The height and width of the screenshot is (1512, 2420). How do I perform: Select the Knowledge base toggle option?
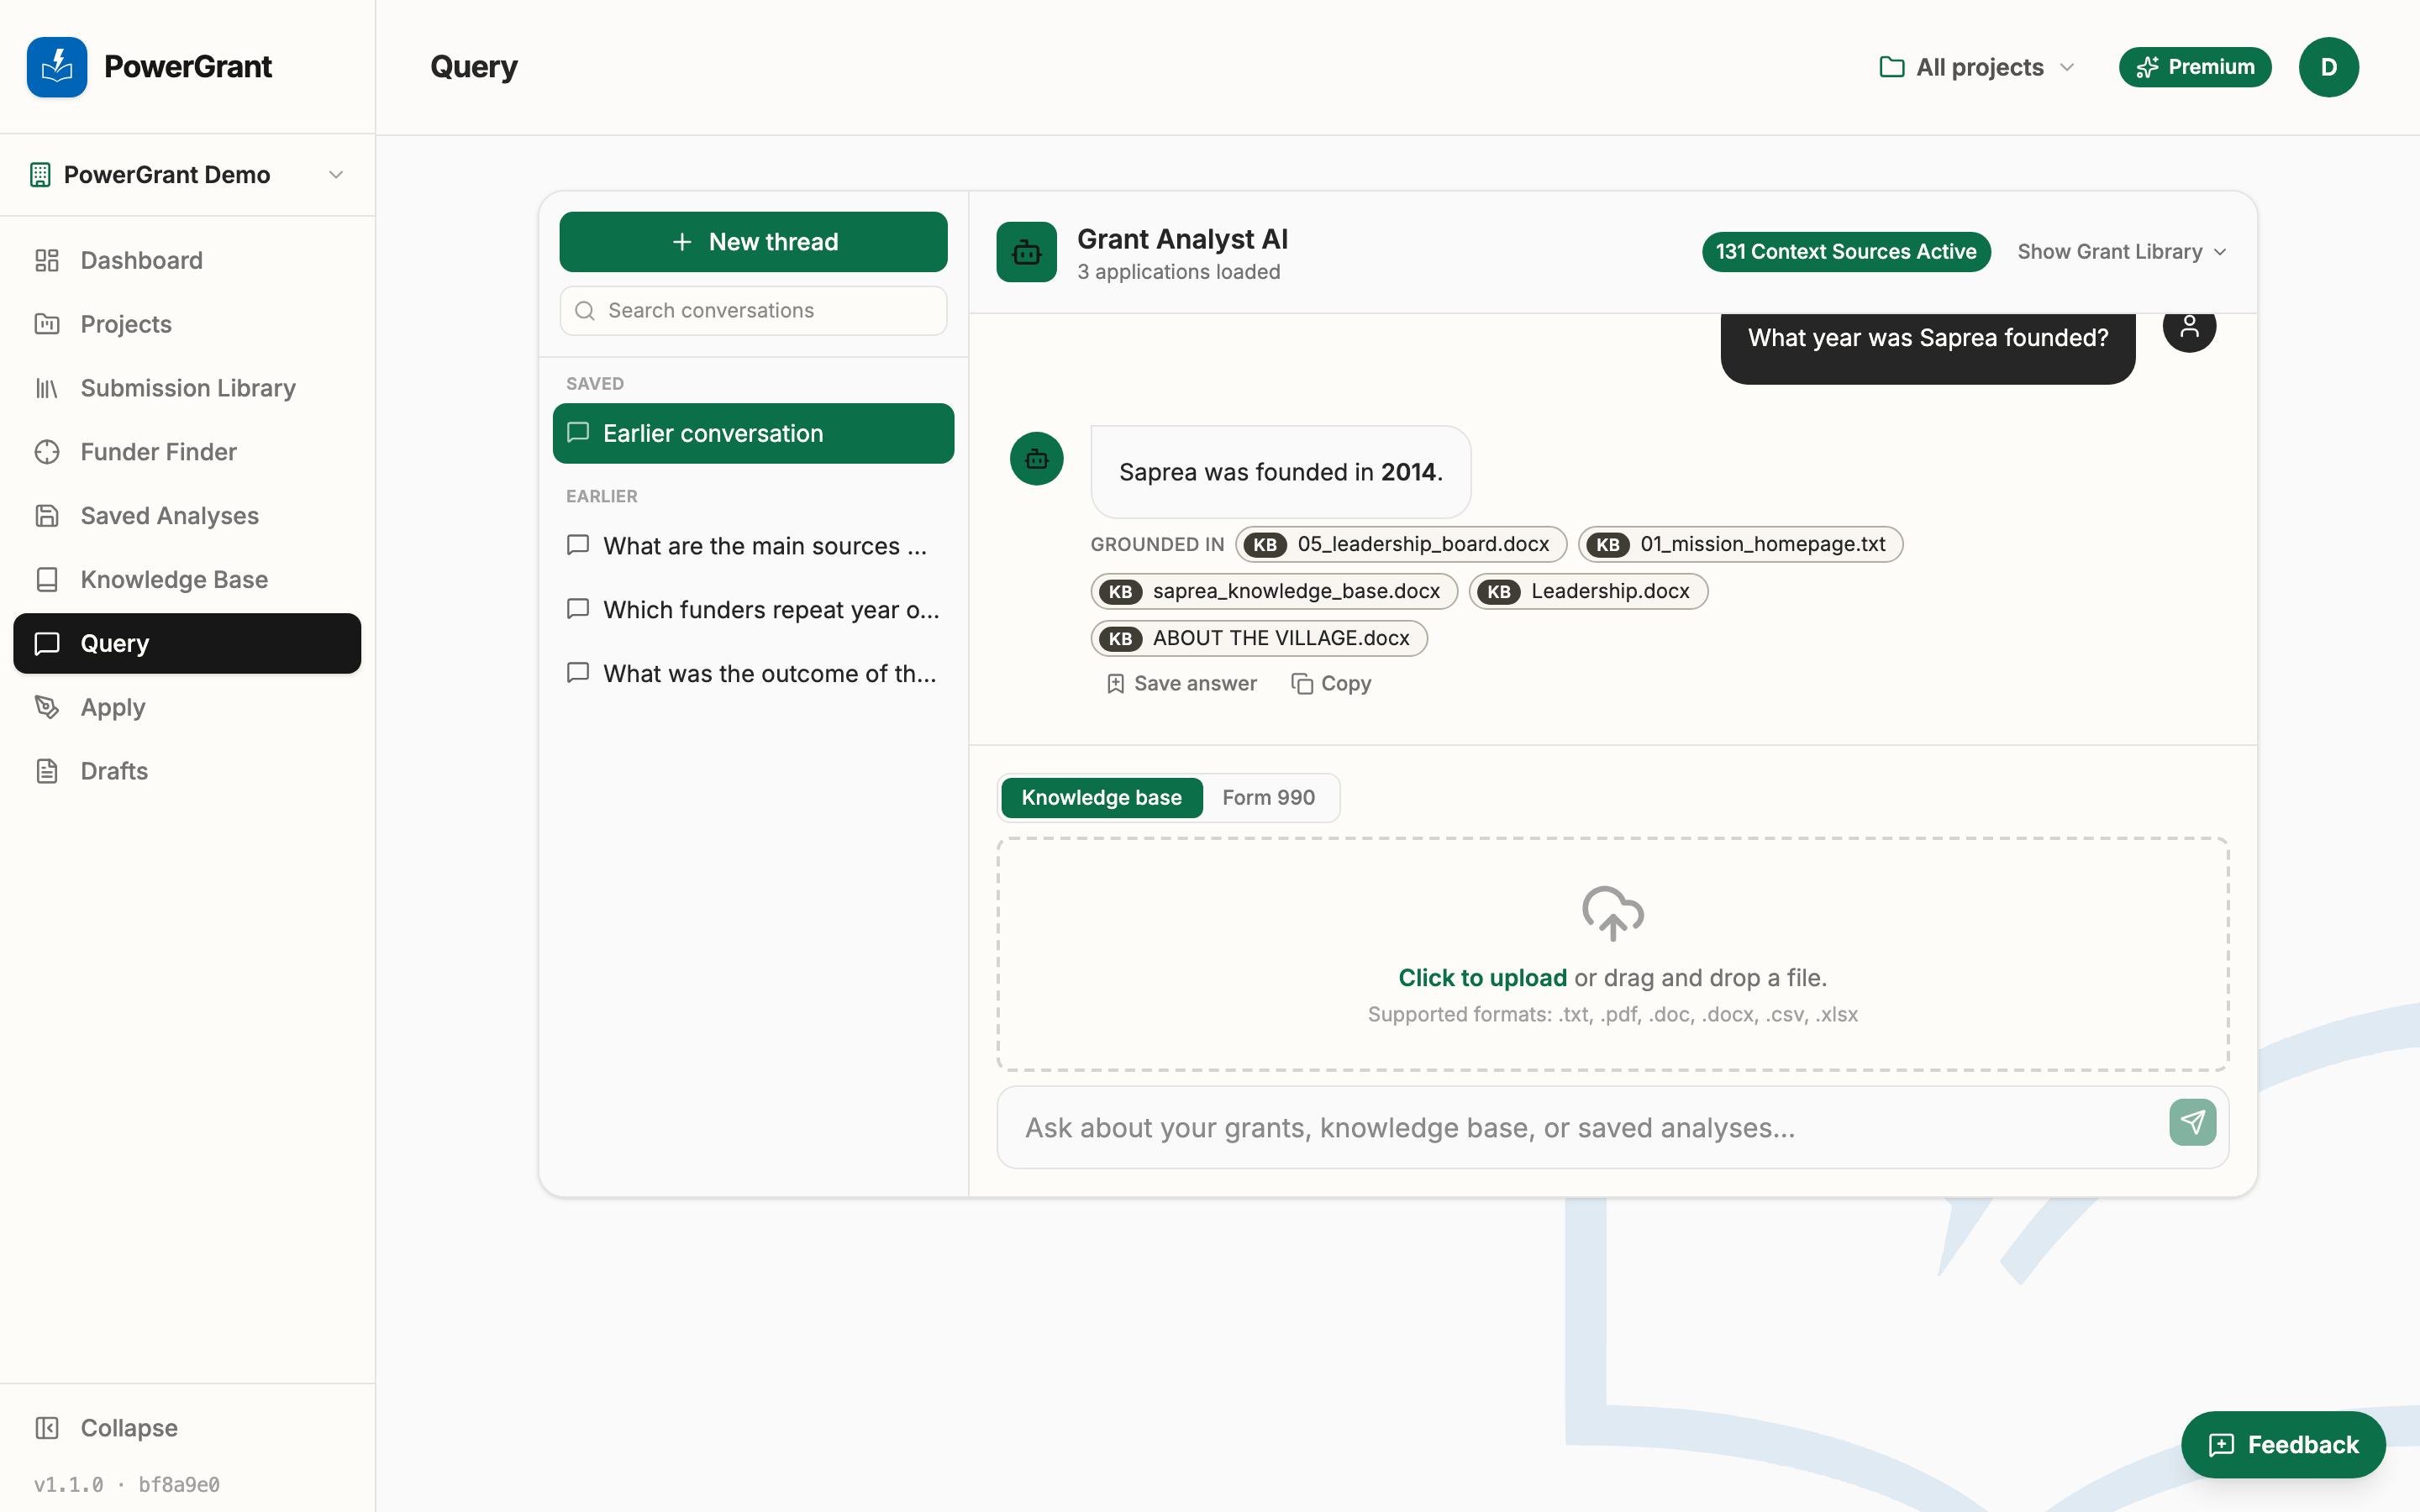(1101, 798)
